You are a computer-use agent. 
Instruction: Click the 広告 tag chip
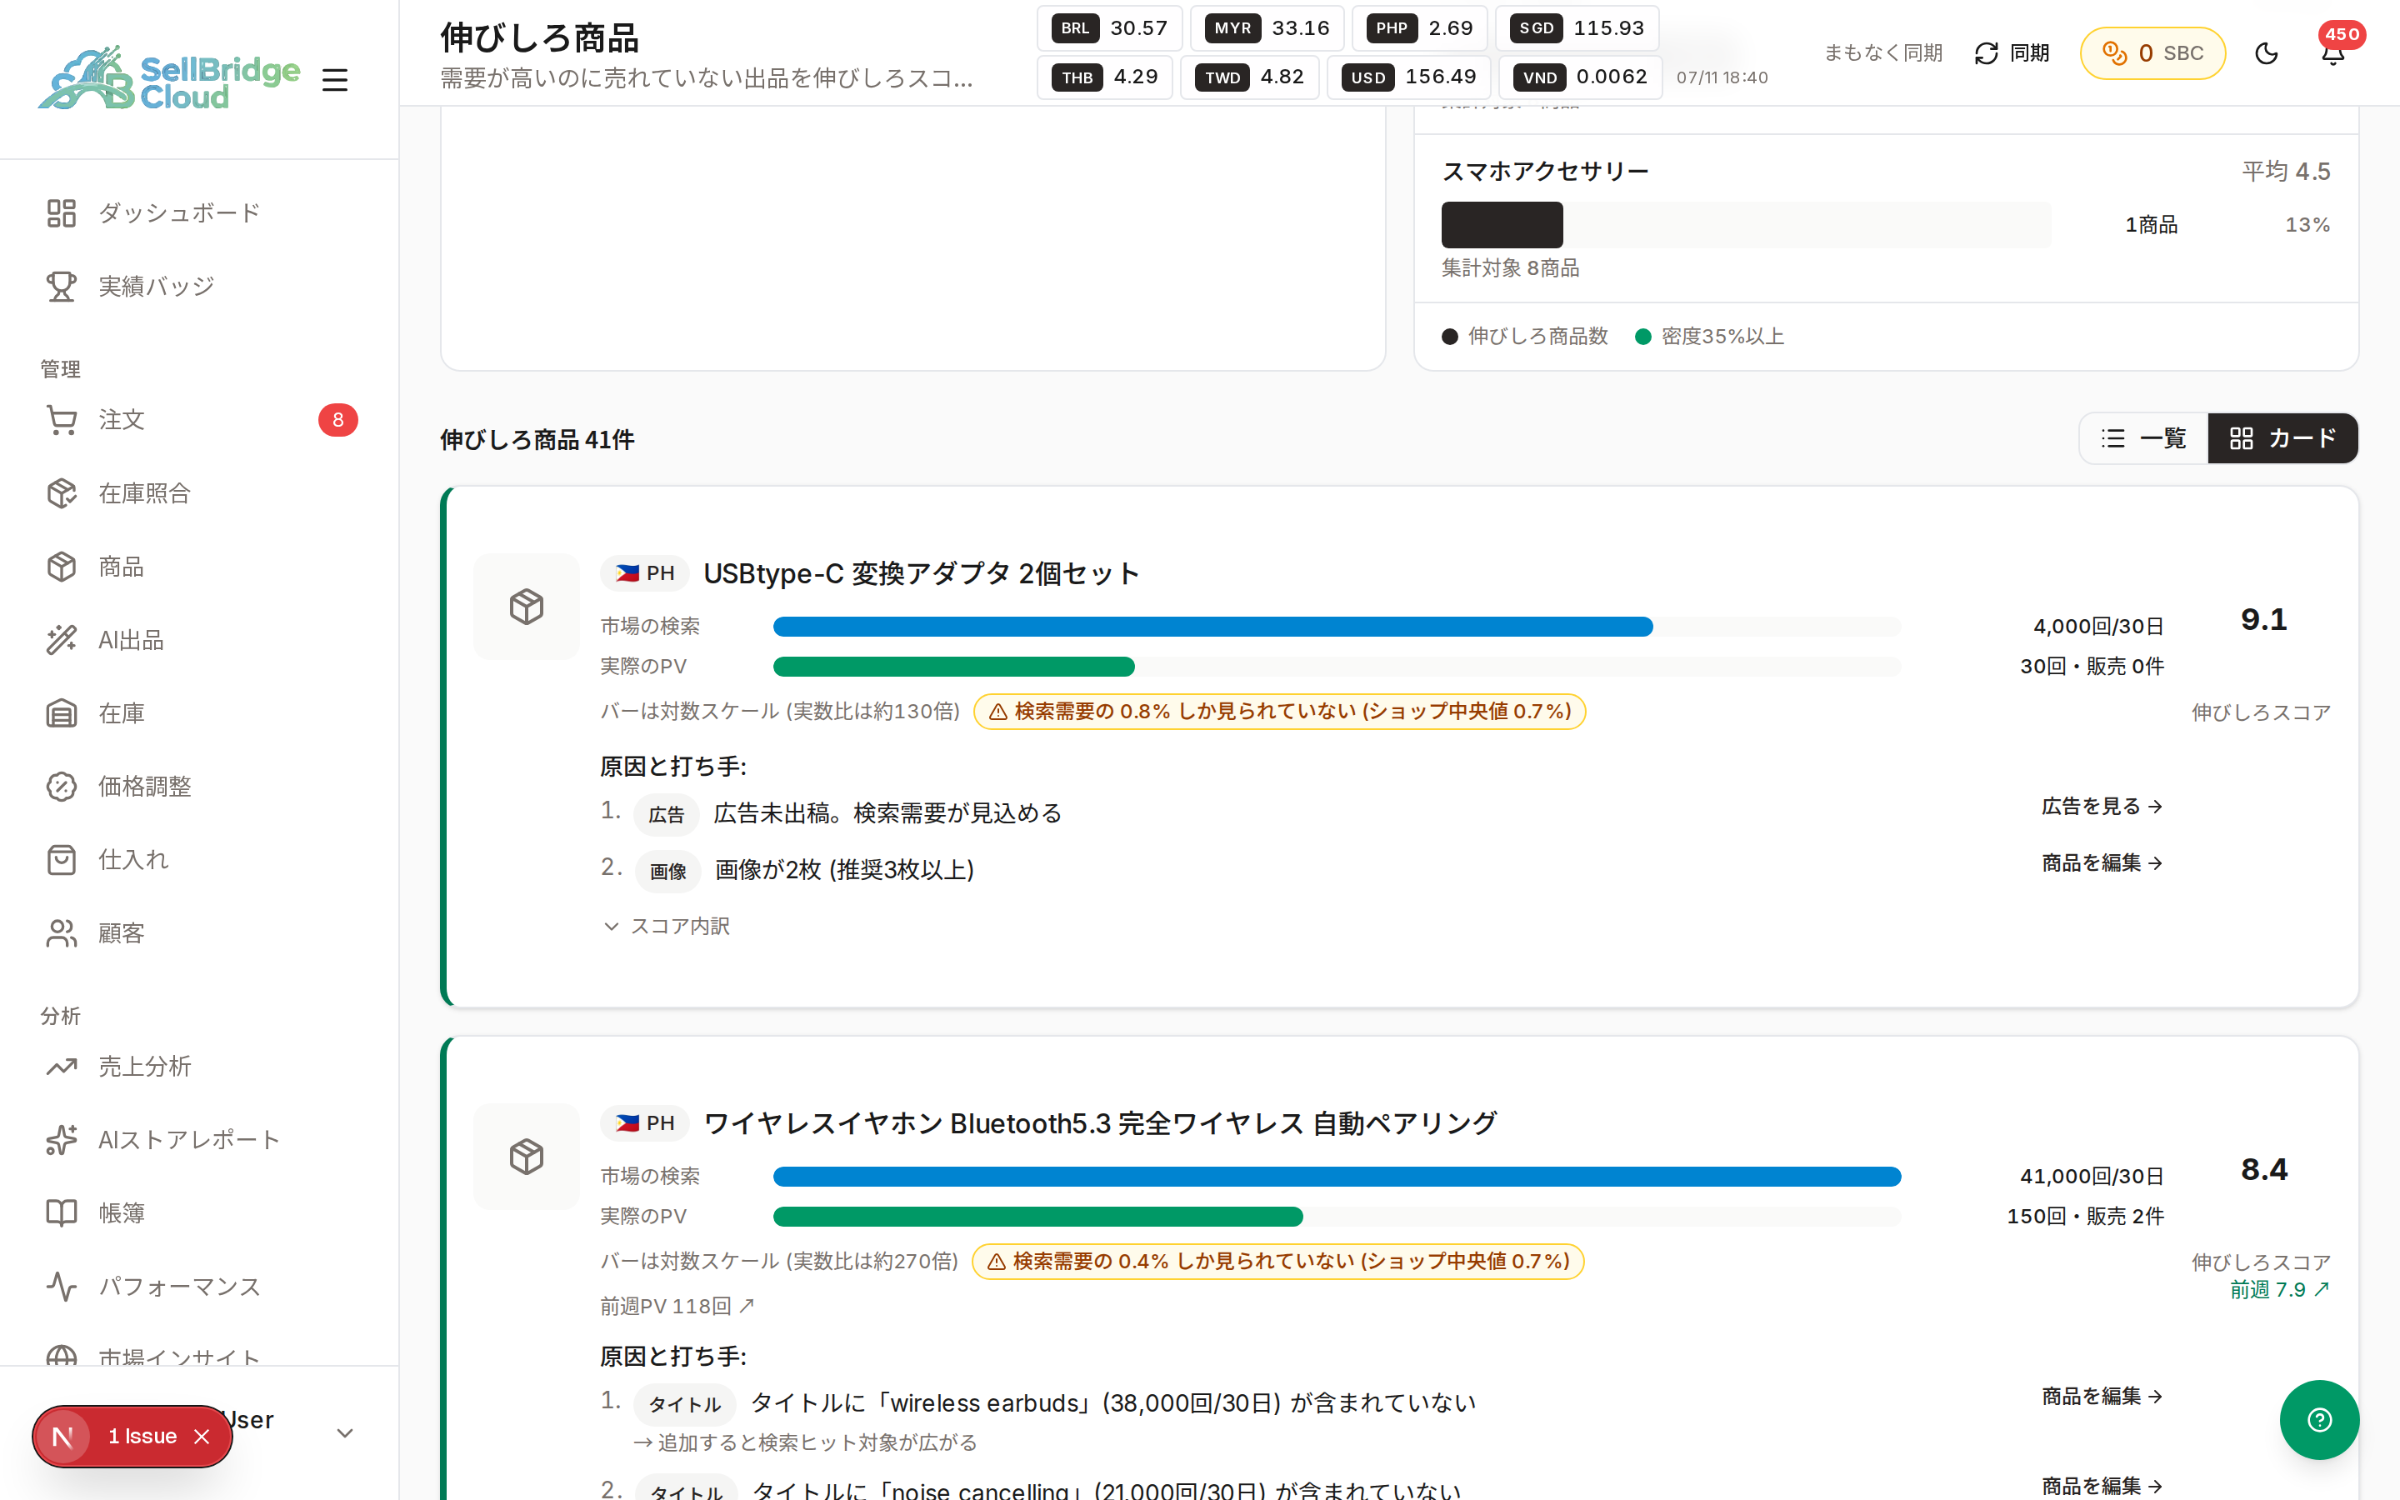(667, 814)
